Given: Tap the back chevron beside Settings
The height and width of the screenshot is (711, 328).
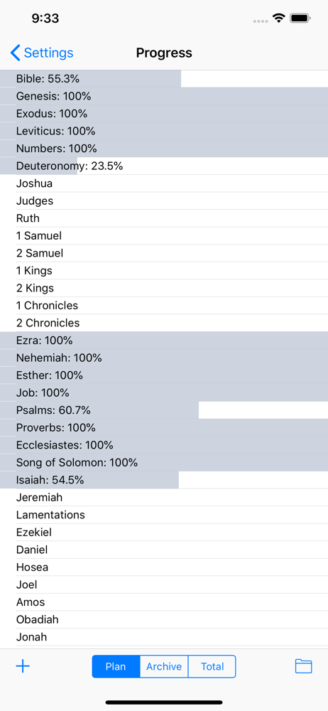Looking at the screenshot, I should 16,53.
